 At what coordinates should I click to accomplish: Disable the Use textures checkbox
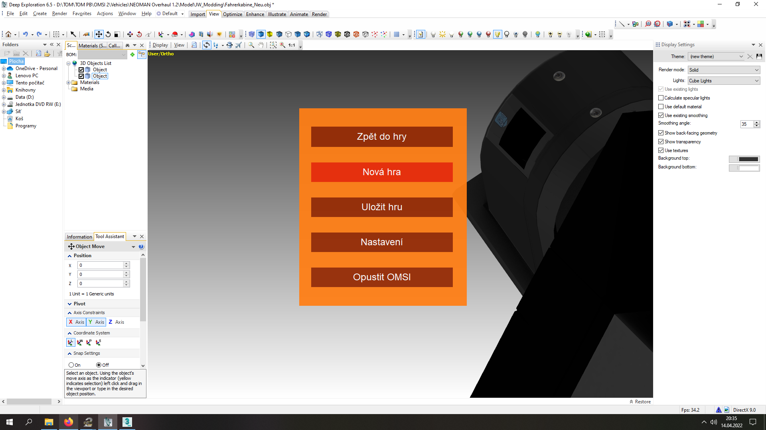point(661,150)
